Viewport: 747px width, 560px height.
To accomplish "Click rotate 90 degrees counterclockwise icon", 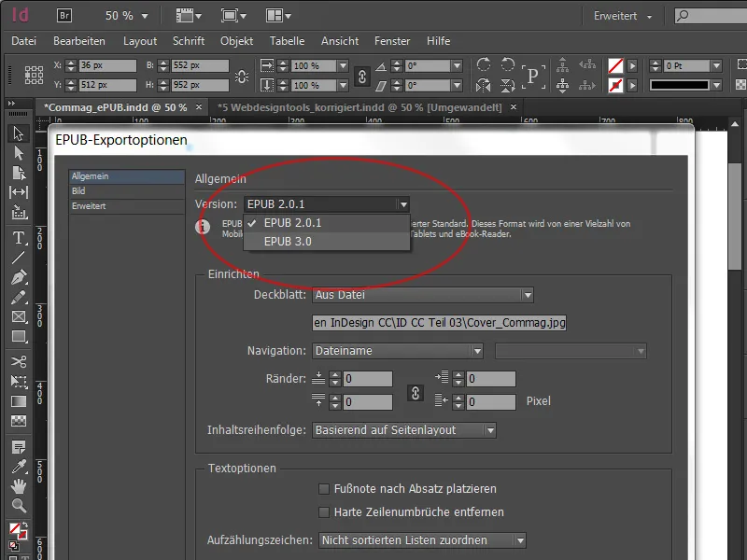I will pos(508,64).
